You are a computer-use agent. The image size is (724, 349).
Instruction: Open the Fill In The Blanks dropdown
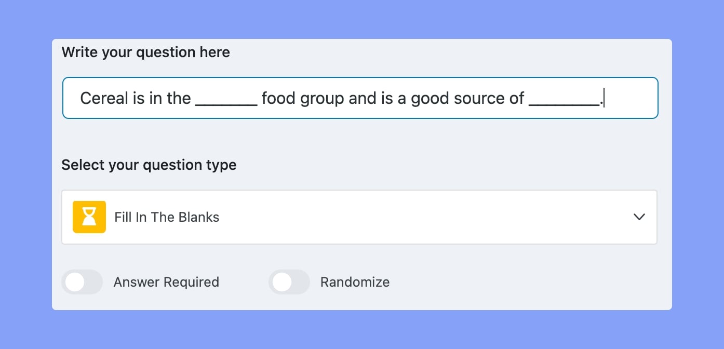click(x=359, y=217)
